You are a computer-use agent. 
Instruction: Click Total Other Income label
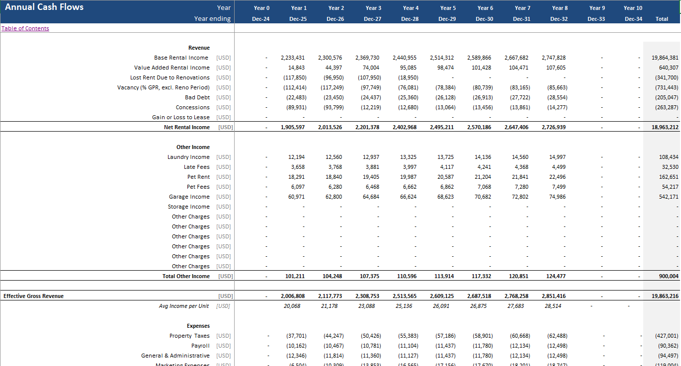[186, 276]
